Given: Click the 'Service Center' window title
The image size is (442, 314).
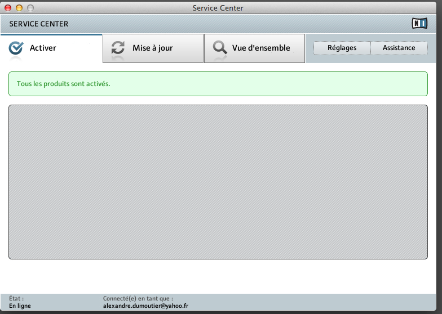Looking at the screenshot, I should pyautogui.click(x=218, y=8).
